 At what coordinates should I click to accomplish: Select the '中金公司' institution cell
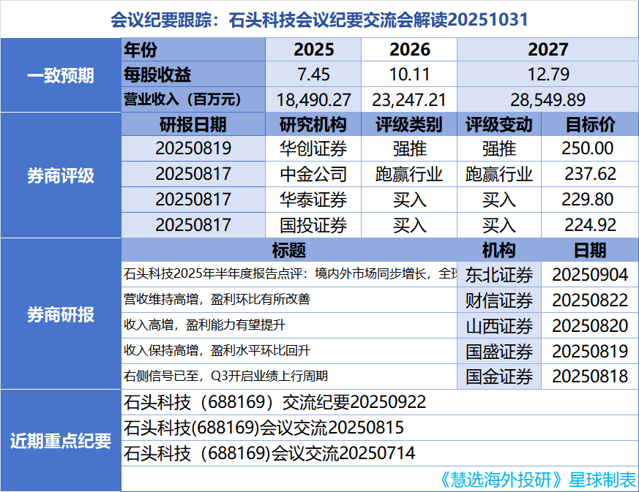pyautogui.click(x=313, y=174)
